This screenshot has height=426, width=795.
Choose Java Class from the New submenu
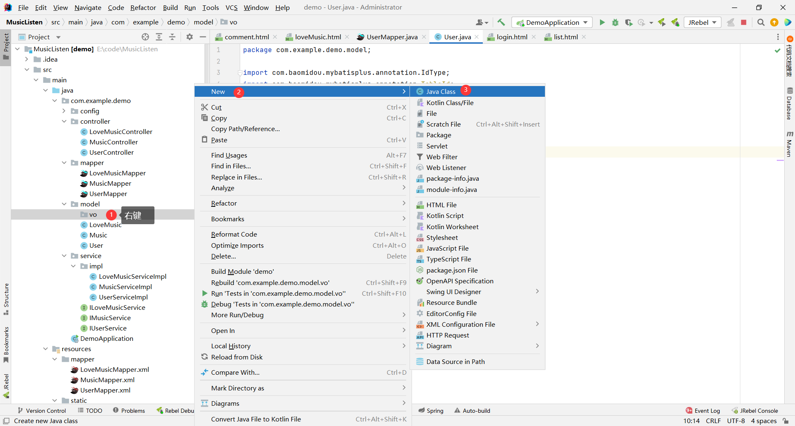point(477,91)
